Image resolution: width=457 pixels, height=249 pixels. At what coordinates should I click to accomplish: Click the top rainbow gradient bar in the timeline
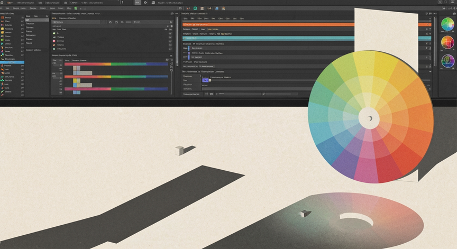click(116, 64)
